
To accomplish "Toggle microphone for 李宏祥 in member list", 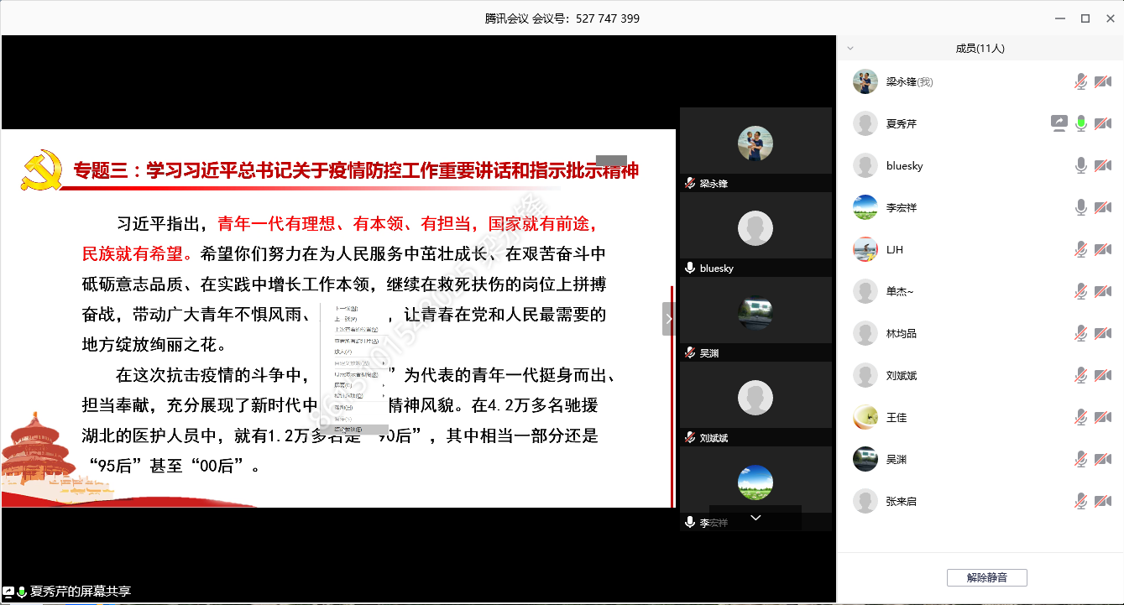I will coord(1081,207).
